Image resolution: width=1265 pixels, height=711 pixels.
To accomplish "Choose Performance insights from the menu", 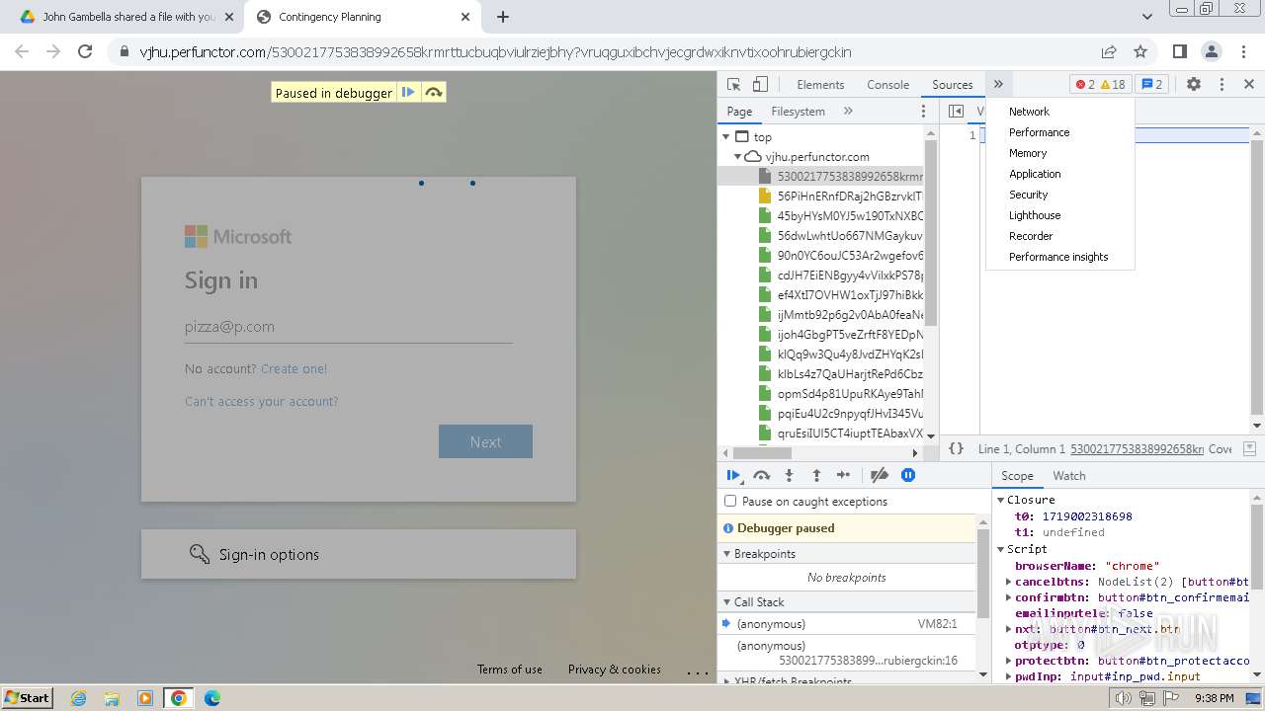I will [x=1060, y=257].
